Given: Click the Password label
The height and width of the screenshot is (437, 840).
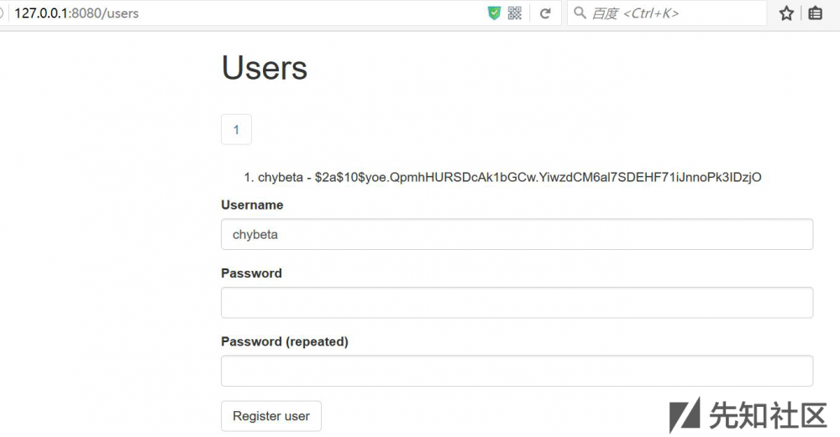Looking at the screenshot, I should [x=251, y=273].
